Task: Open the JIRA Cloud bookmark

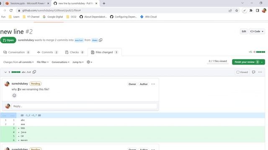Action: (x=149, y=17)
